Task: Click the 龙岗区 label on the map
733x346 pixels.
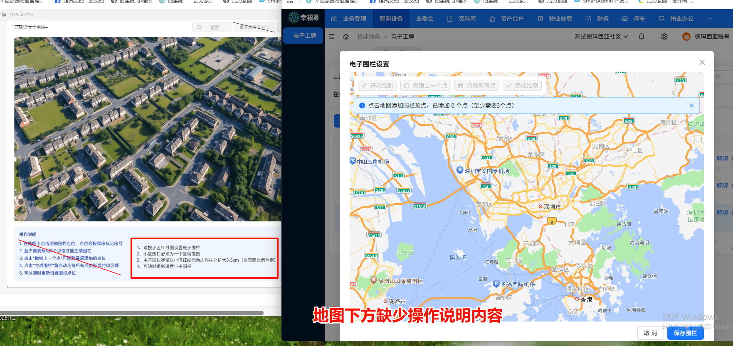Action: (601, 146)
